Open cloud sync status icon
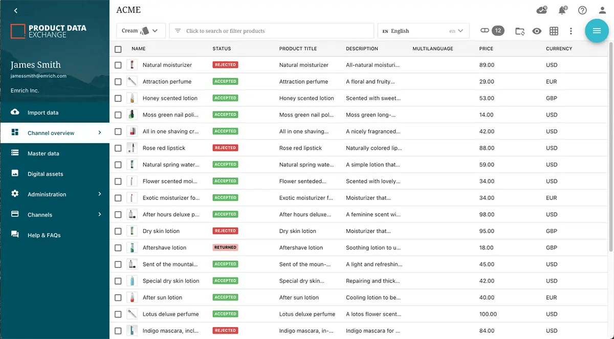 541,10
